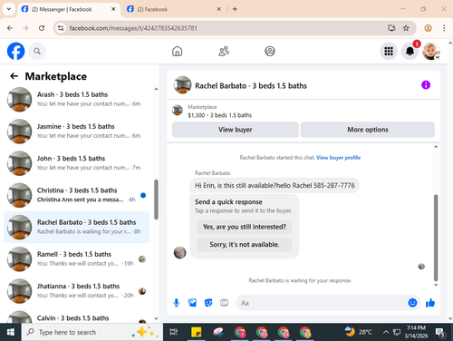
Task: Select Rachel Barbato conversation in list
Action: tap(76, 227)
